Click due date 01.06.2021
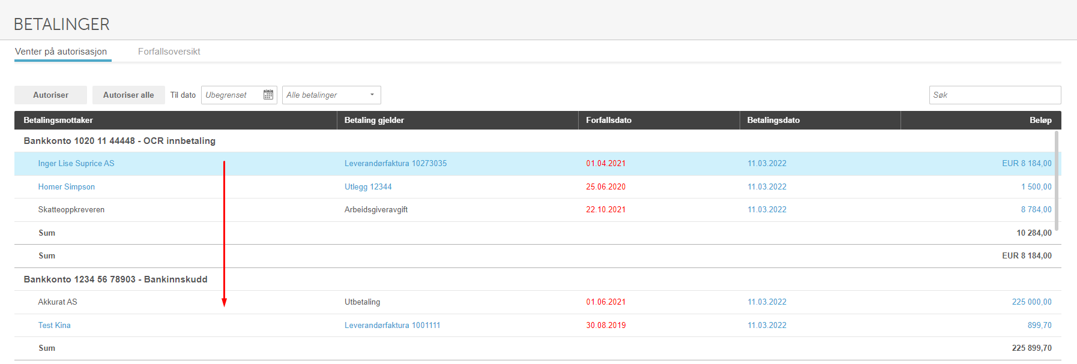 click(606, 302)
